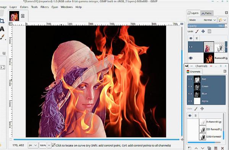The width and height of the screenshot is (229, 150).
Task: Select the Green channel row
Action: click(x=206, y=86)
